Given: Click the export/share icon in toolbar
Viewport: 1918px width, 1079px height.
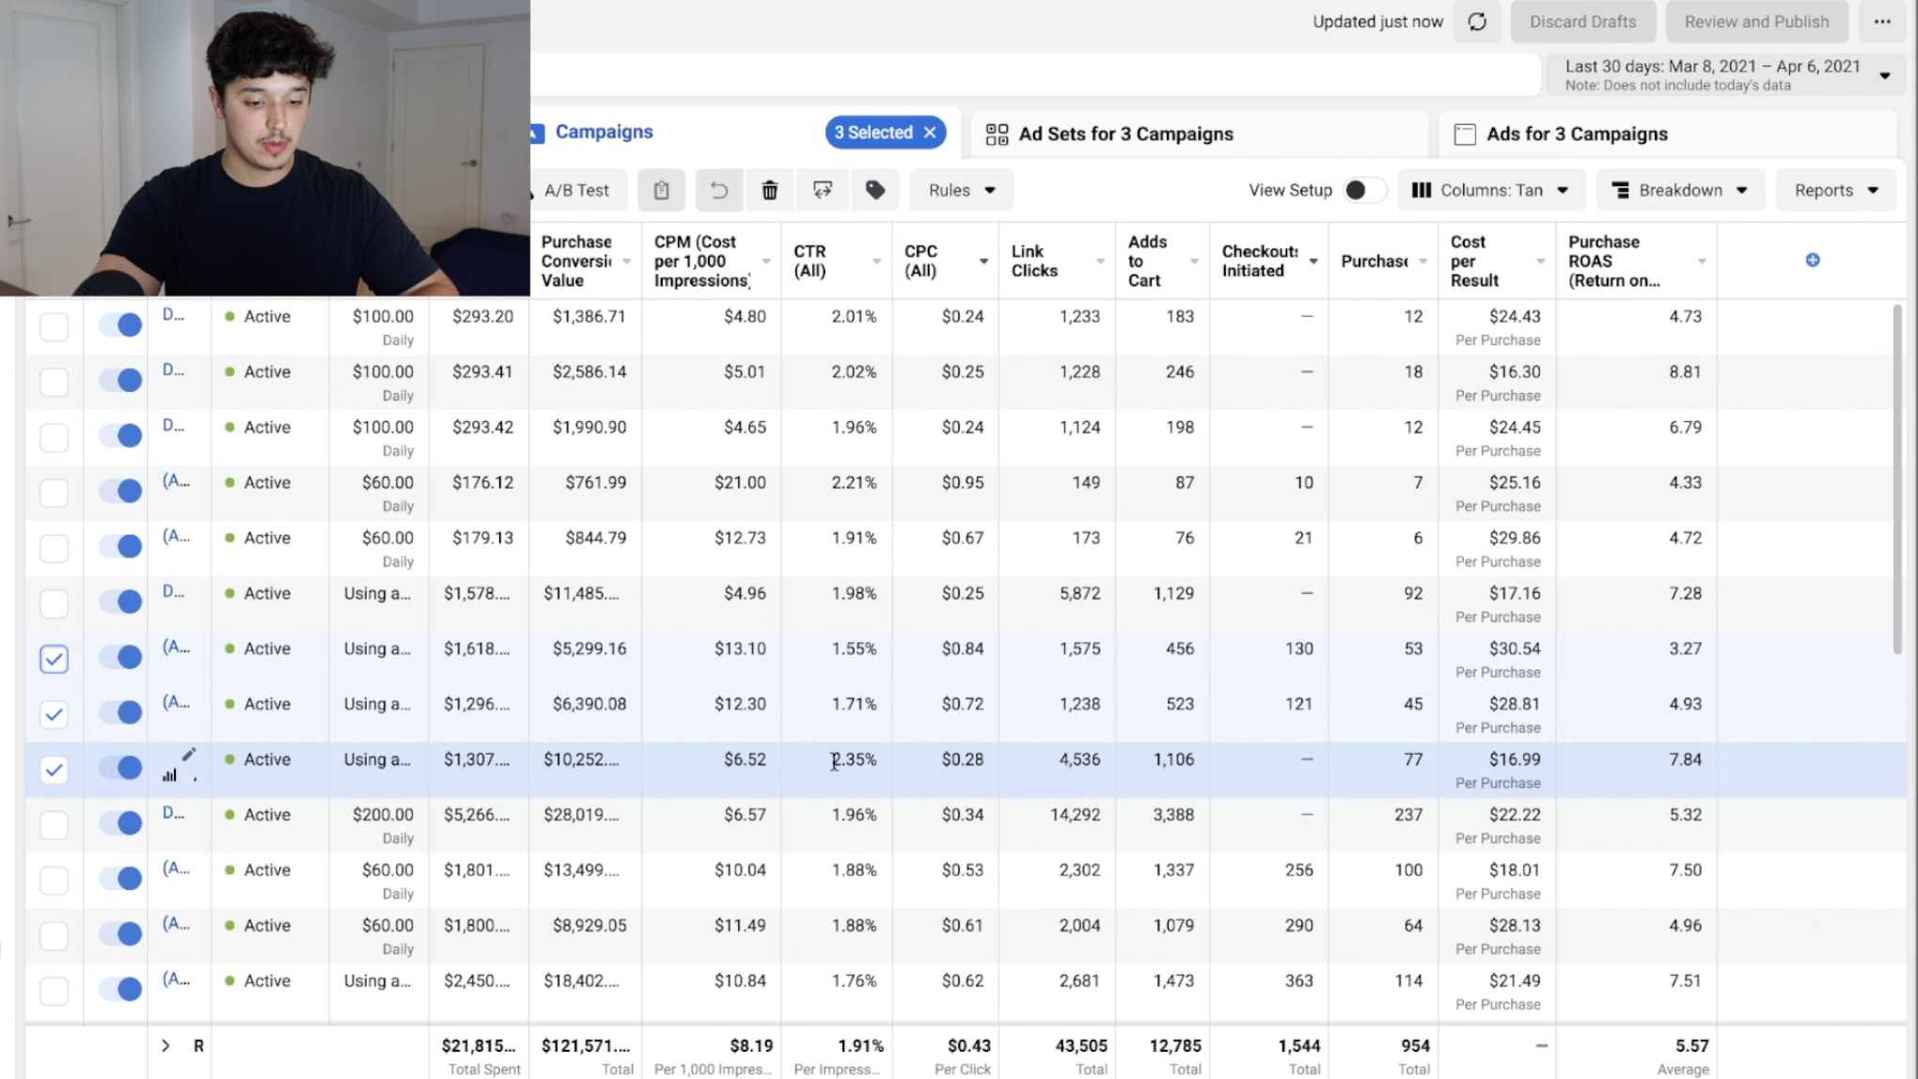Looking at the screenshot, I should tap(822, 190).
